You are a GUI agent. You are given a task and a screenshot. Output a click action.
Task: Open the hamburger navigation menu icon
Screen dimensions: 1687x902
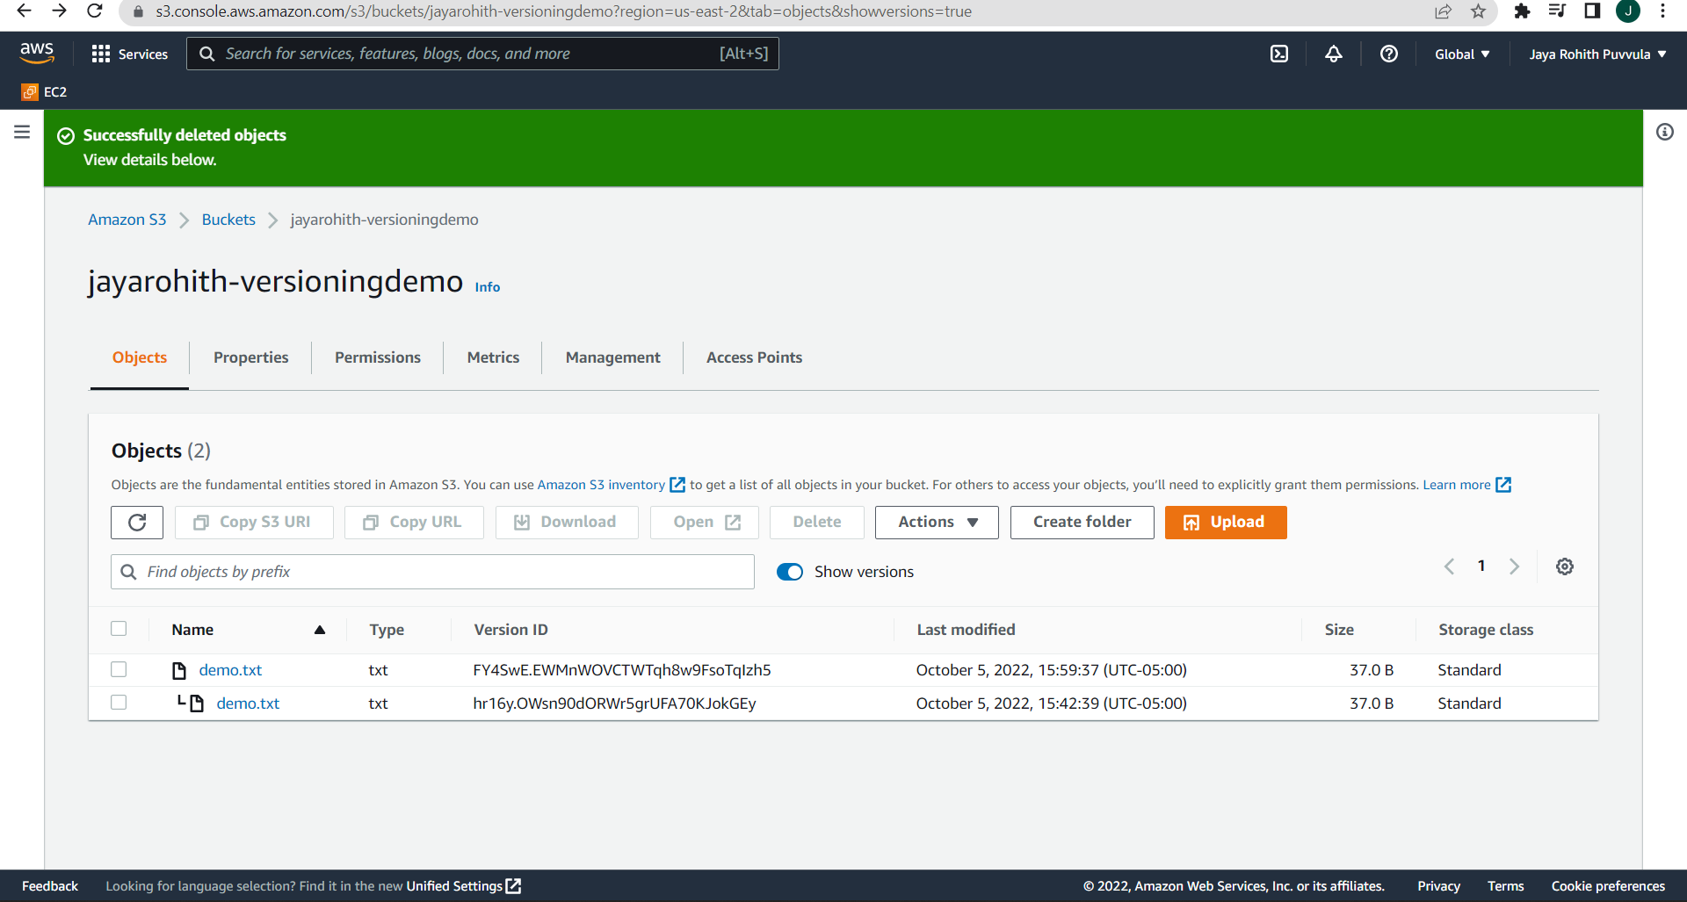coord(21,132)
